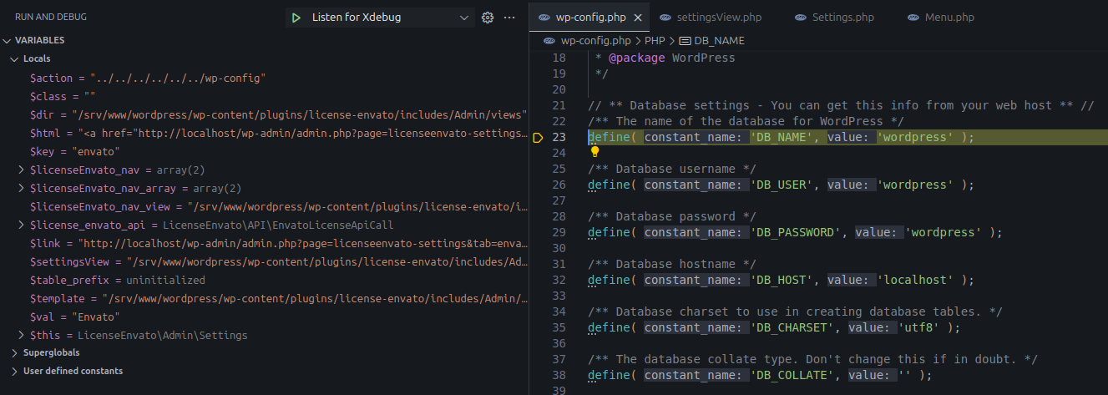
Task: Close the wp-config.php tab
Action: [x=639, y=18]
